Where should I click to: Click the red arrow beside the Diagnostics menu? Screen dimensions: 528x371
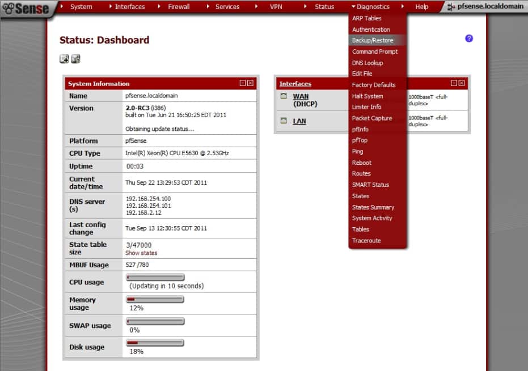click(354, 7)
